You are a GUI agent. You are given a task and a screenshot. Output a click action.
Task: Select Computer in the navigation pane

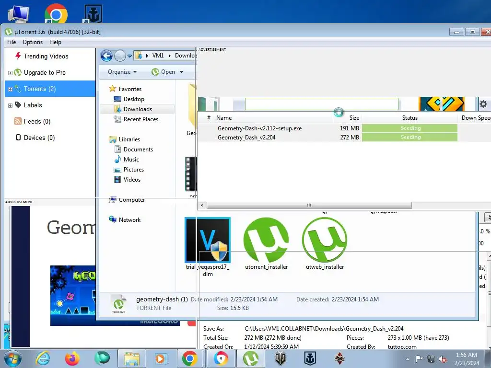click(x=132, y=200)
